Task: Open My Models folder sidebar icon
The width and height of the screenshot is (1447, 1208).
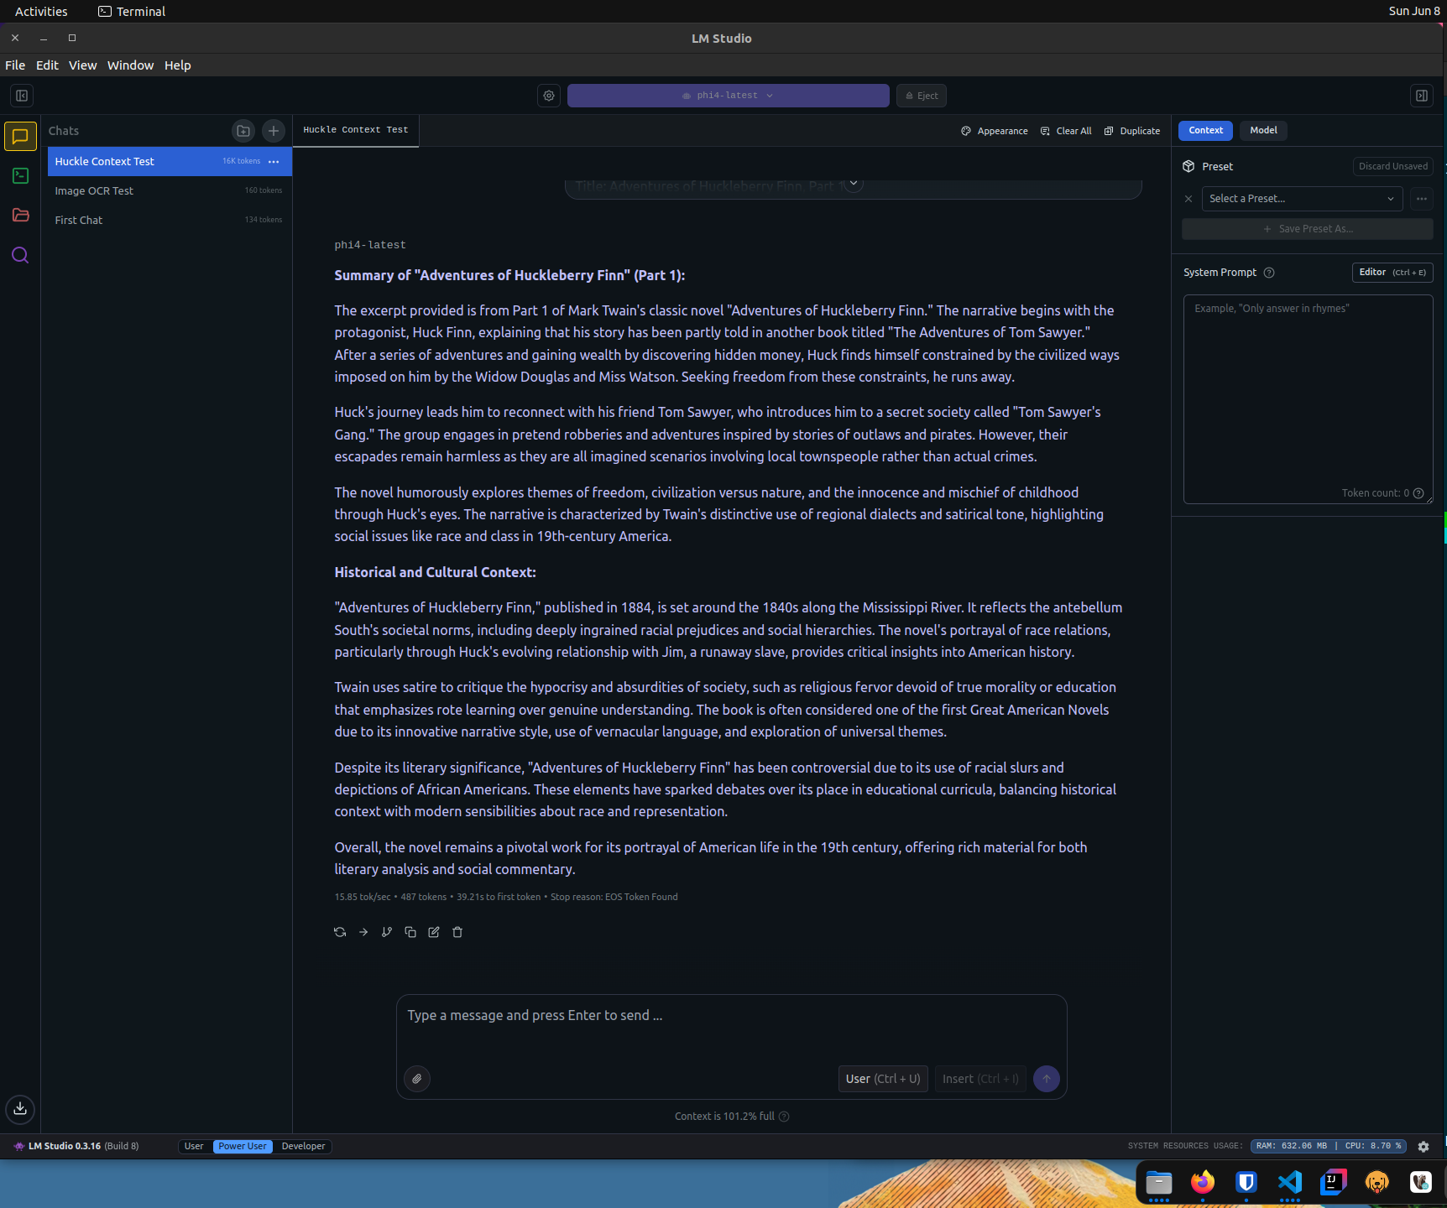Action: [x=20, y=216]
